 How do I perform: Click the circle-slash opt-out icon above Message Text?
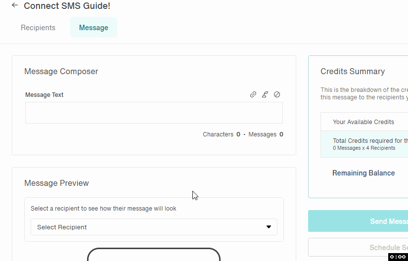coord(277,94)
